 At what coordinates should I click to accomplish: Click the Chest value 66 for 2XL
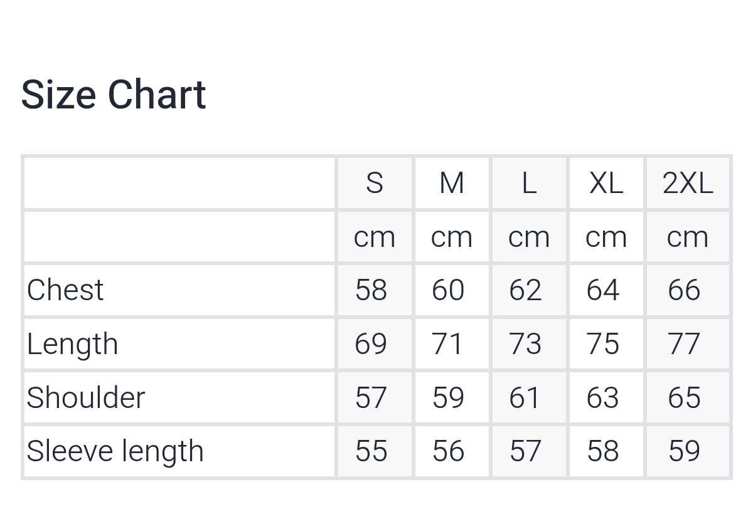684,290
